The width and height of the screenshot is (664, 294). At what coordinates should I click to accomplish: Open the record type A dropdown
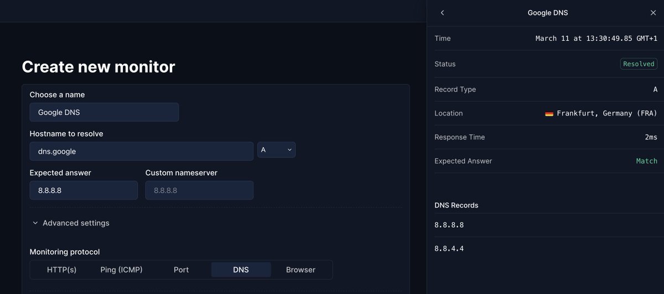click(276, 150)
